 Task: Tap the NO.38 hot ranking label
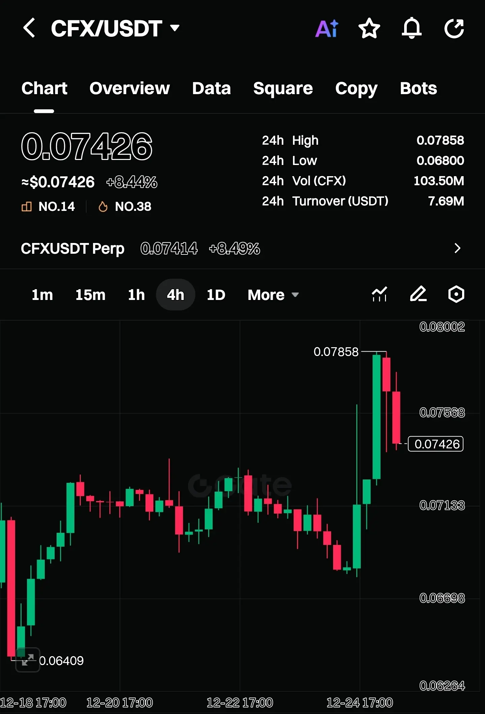coord(133,207)
